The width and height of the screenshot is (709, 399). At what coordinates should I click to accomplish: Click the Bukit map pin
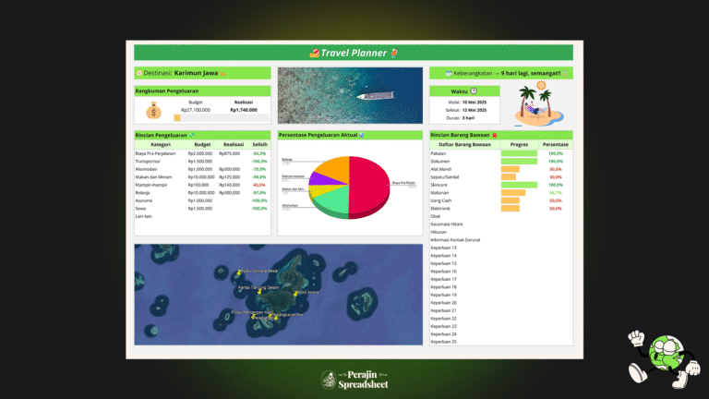coord(295,294)
